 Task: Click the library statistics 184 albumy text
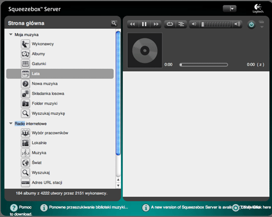click(62, 193)
